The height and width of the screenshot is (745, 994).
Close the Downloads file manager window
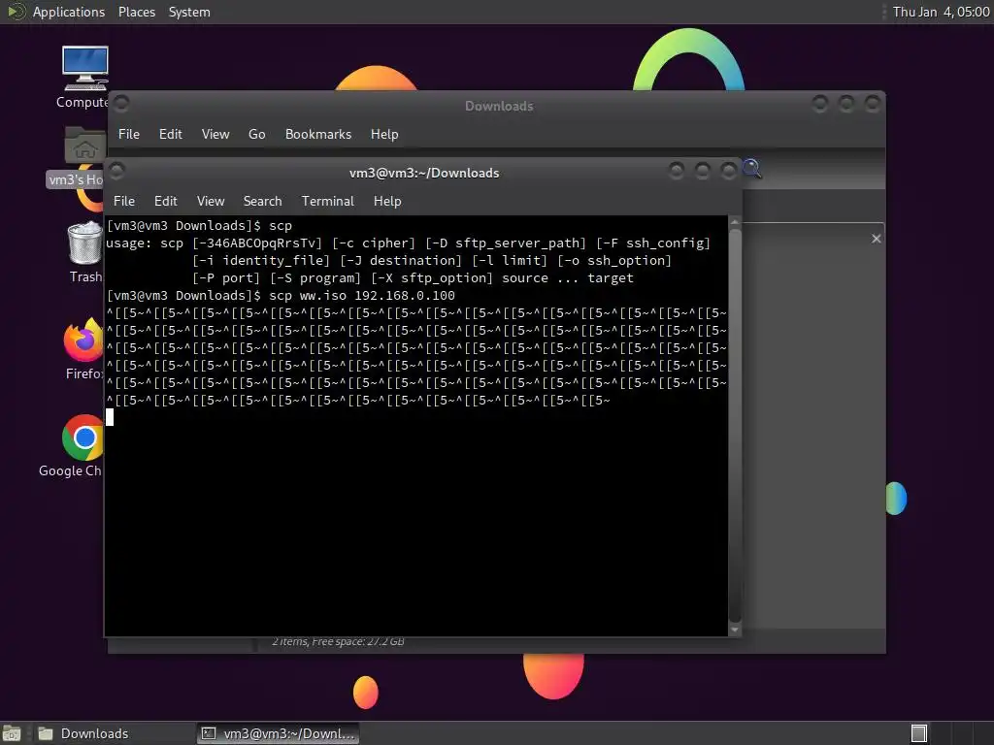[873, 103]
